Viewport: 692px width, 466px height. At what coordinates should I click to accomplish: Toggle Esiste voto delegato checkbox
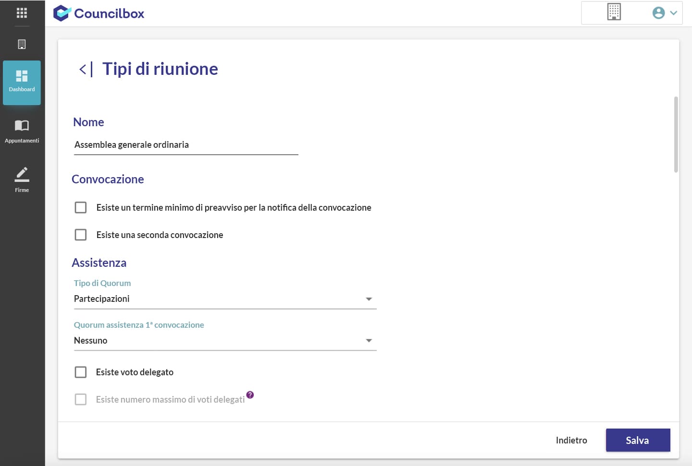click(x=81, y=372)
